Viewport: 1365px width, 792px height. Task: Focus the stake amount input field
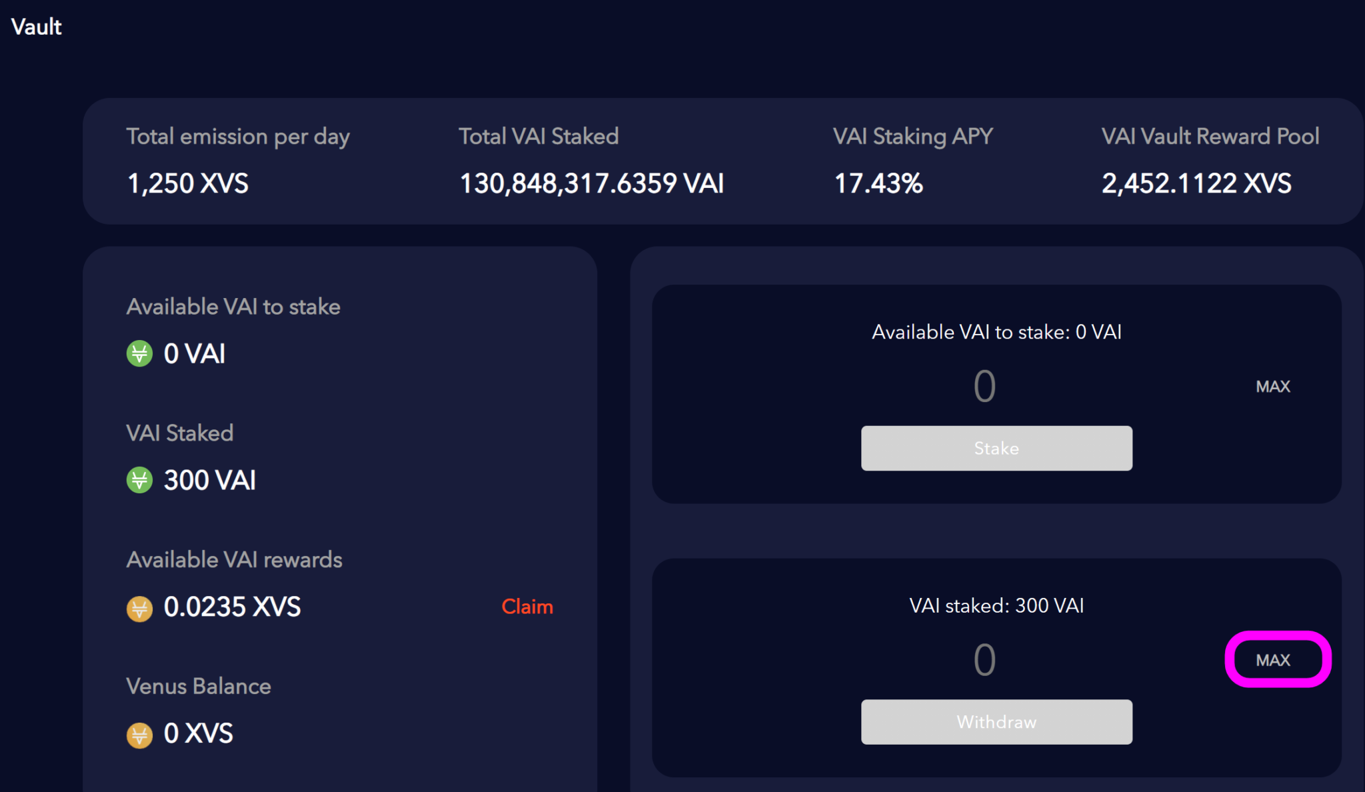pos(984,387)
